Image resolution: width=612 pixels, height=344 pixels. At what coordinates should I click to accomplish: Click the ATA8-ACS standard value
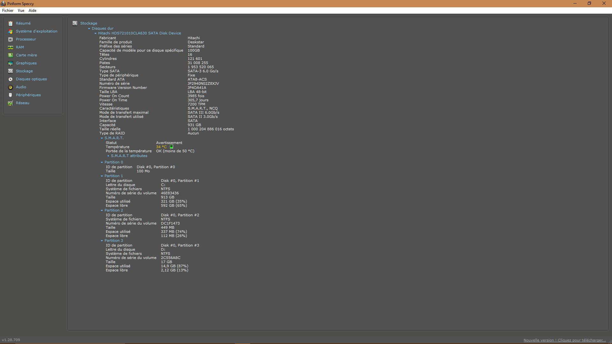pyautogui.click(x=197, y=79)
